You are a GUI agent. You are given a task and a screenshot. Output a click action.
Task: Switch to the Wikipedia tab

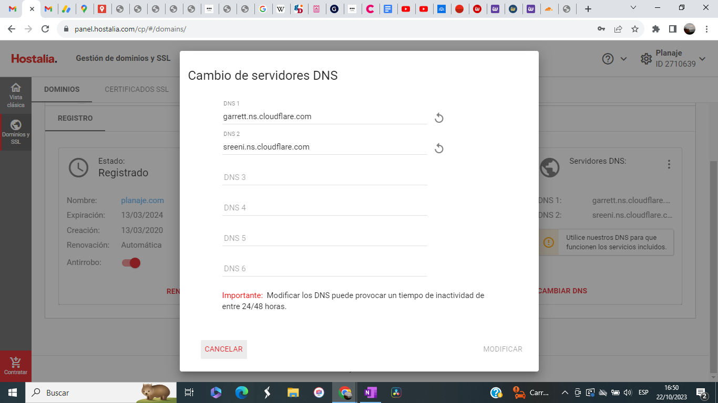tap(281, 9)
